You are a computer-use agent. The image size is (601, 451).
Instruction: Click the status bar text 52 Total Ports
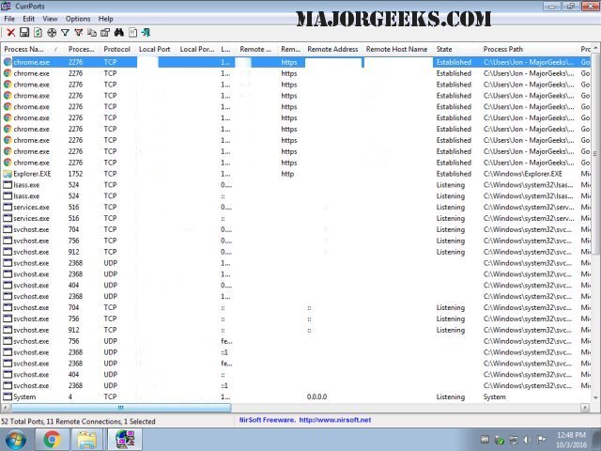23,422
